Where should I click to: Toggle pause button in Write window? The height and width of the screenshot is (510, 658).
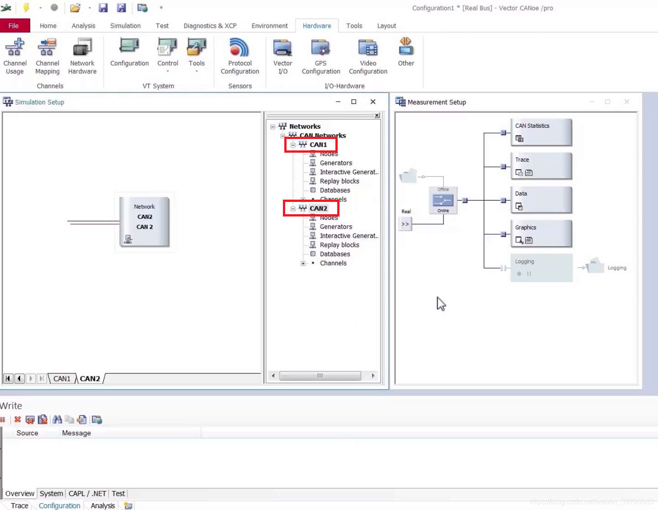(3, 419)
